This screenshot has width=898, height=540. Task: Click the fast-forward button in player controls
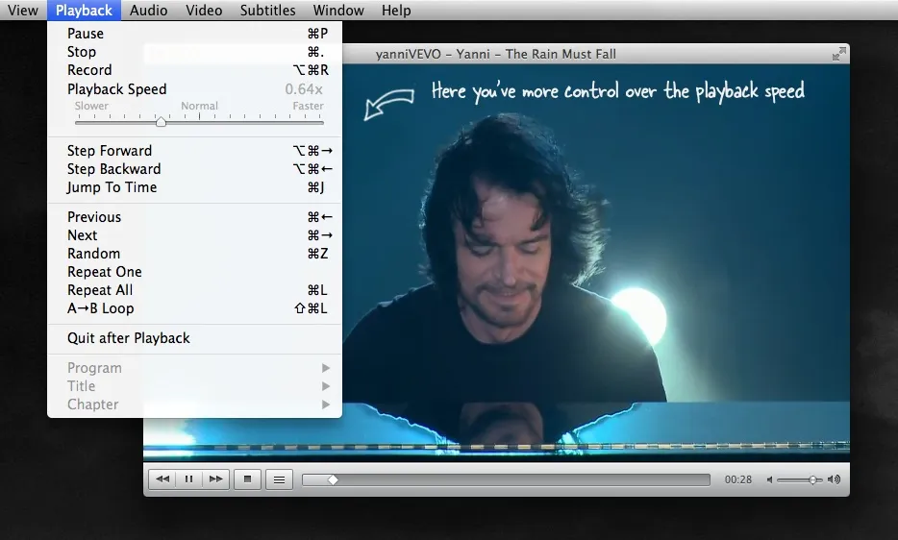pyautogui.click(x=216, y=479)
